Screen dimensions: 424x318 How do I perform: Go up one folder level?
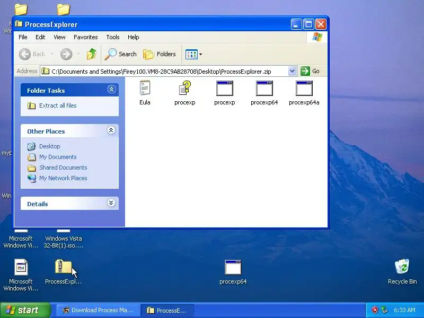[92, 54]
